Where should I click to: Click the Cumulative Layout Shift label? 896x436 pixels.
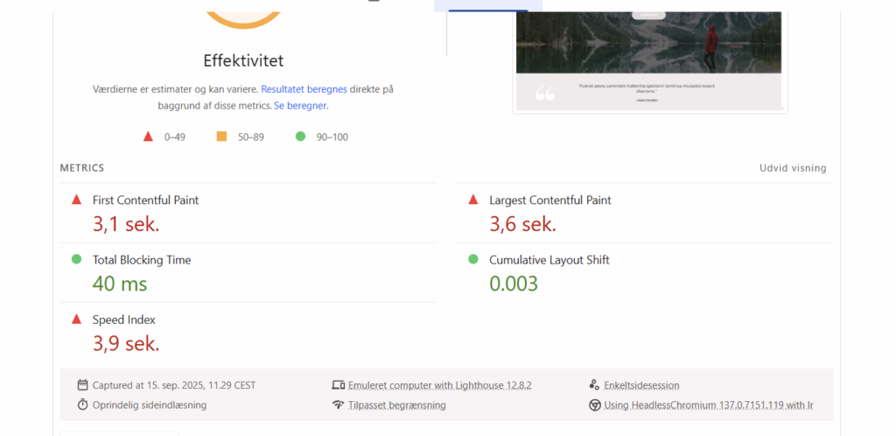click(549, 260)
